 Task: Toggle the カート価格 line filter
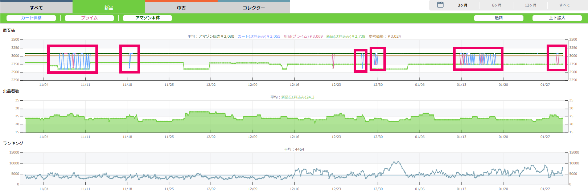31,18
